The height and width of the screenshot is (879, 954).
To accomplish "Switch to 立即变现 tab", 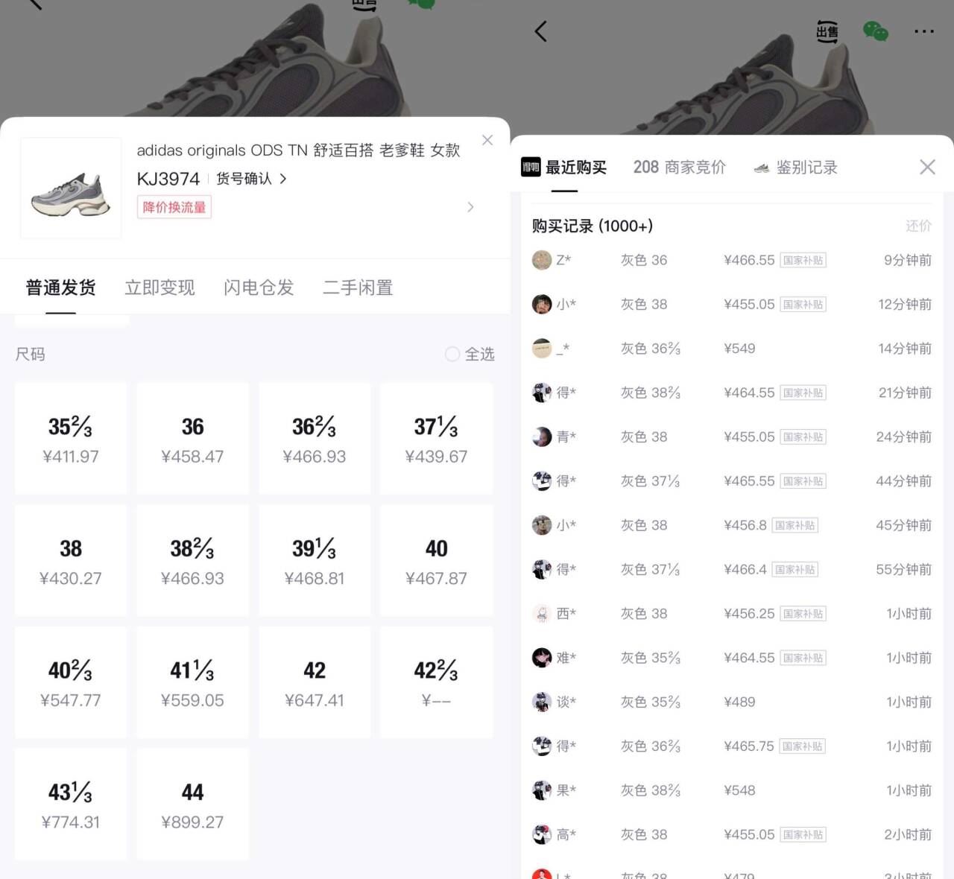I will 159,288.
